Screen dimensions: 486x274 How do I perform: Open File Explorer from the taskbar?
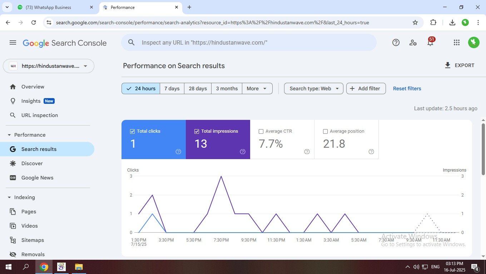tap(79, 267)
